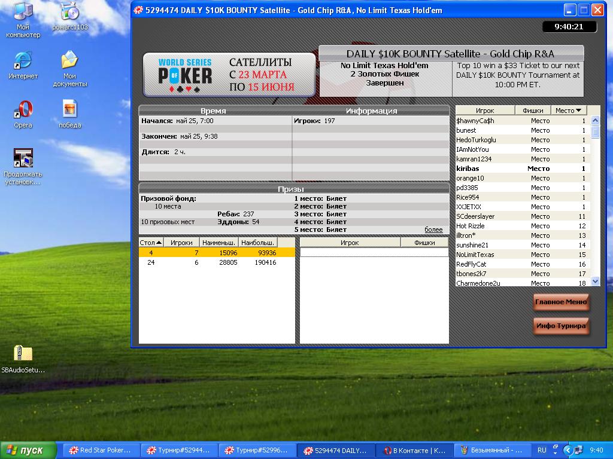This screenshot has height=459, width=613.
Task: Sort tables by Стол column header
Action: (151, 243)
